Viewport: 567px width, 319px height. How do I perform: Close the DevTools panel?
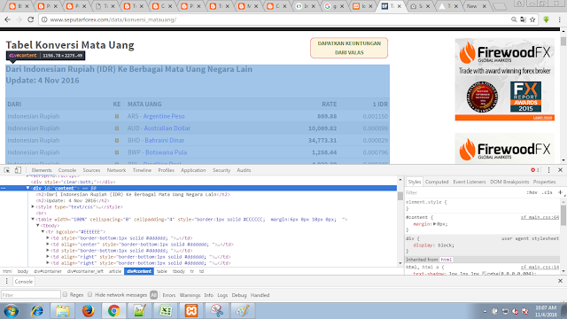(x=560, y=170)
